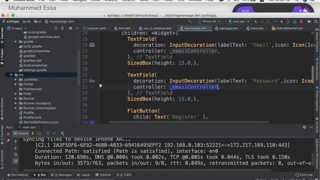The image size is (320, 180).
Task: Open the Terminal tool window
Action: click(103, 175)
